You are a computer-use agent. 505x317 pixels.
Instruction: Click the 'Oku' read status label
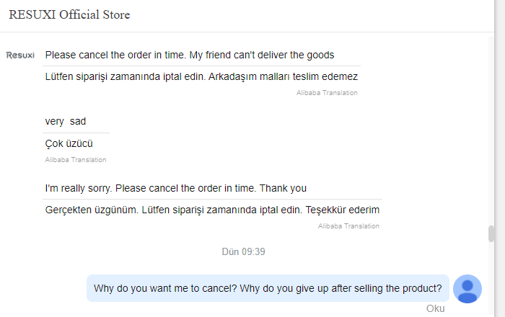click(x=436, y=308)
